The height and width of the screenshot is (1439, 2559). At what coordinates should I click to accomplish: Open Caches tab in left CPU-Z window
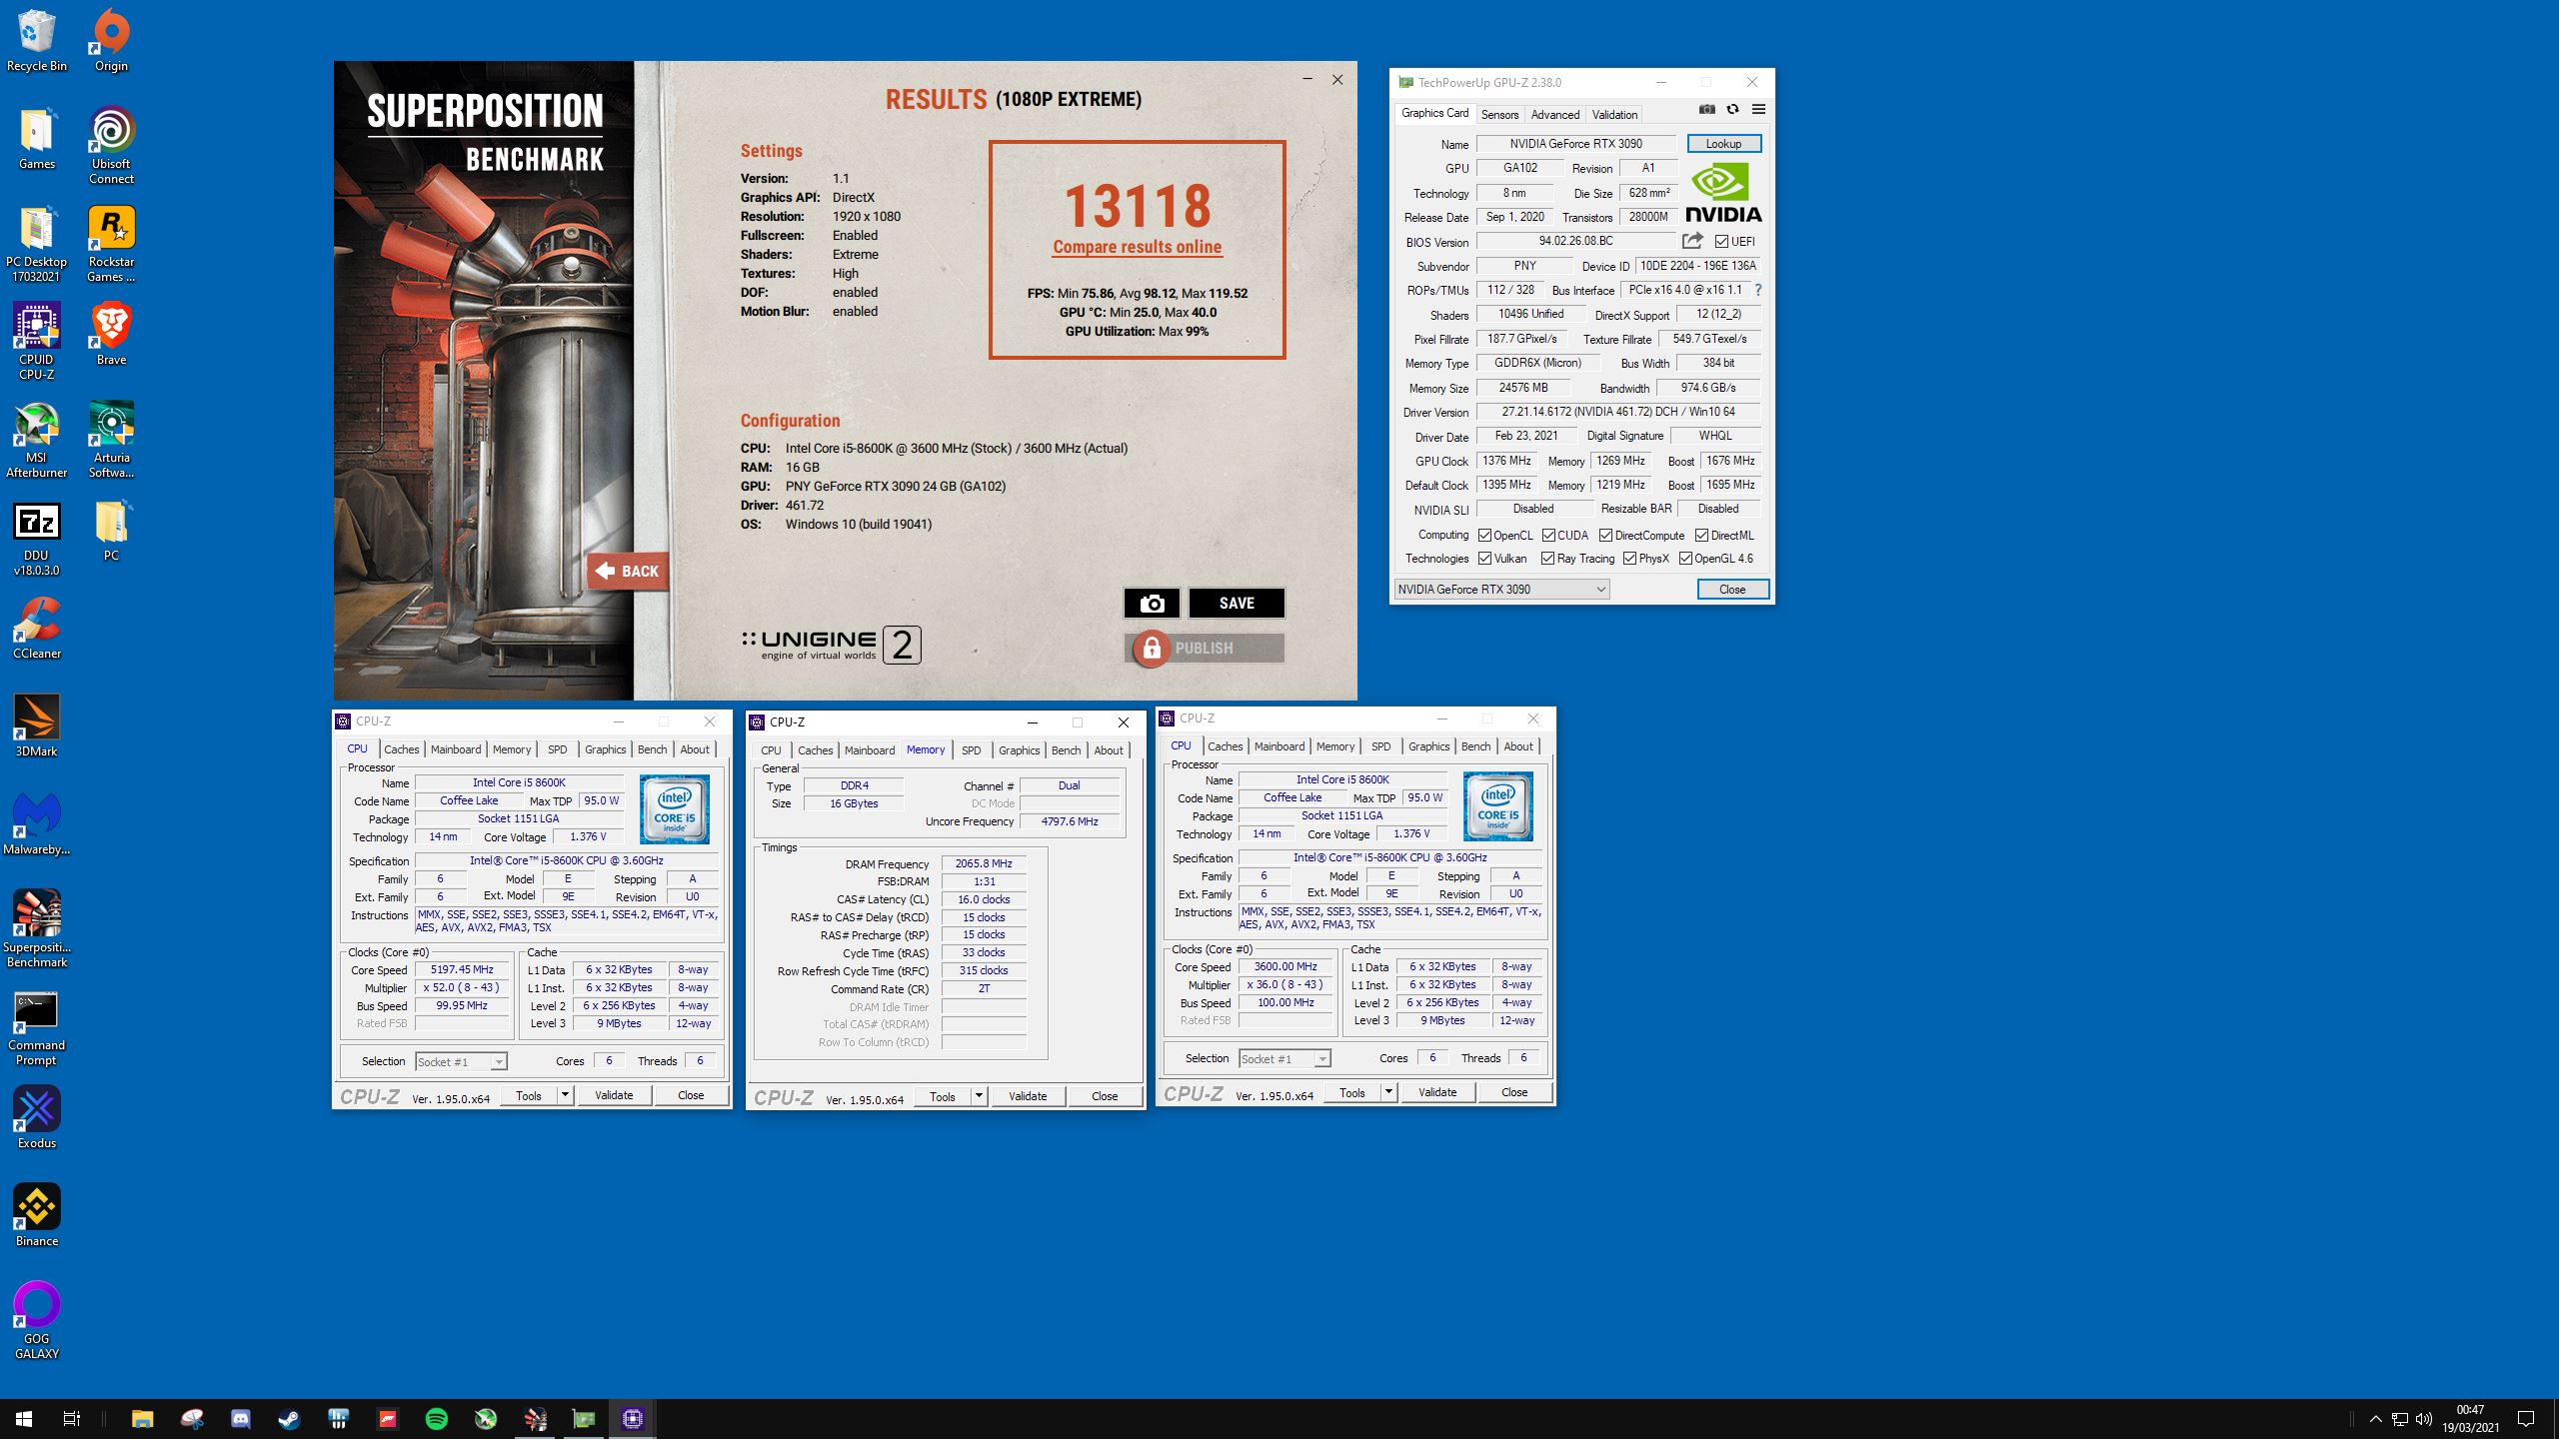401,749
